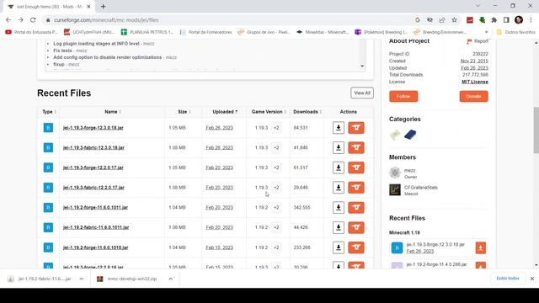Click Feb 26, 2023 upload date of forge-12.3.0.18
Viewport: 539px width, 303px height.
pos(219,128)
